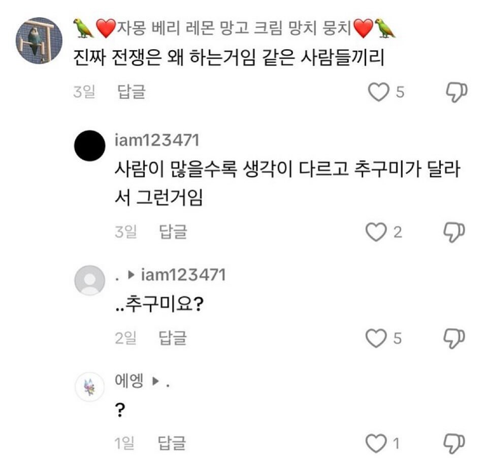The height and width of the screenshot is (473, 487).
Task: Click 답글 under the top comment
Action: 132,92
